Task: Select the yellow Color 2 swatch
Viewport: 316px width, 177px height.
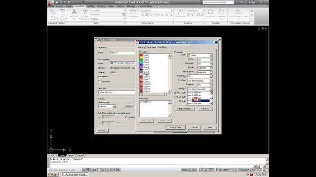Action: (x=141, y=58)
